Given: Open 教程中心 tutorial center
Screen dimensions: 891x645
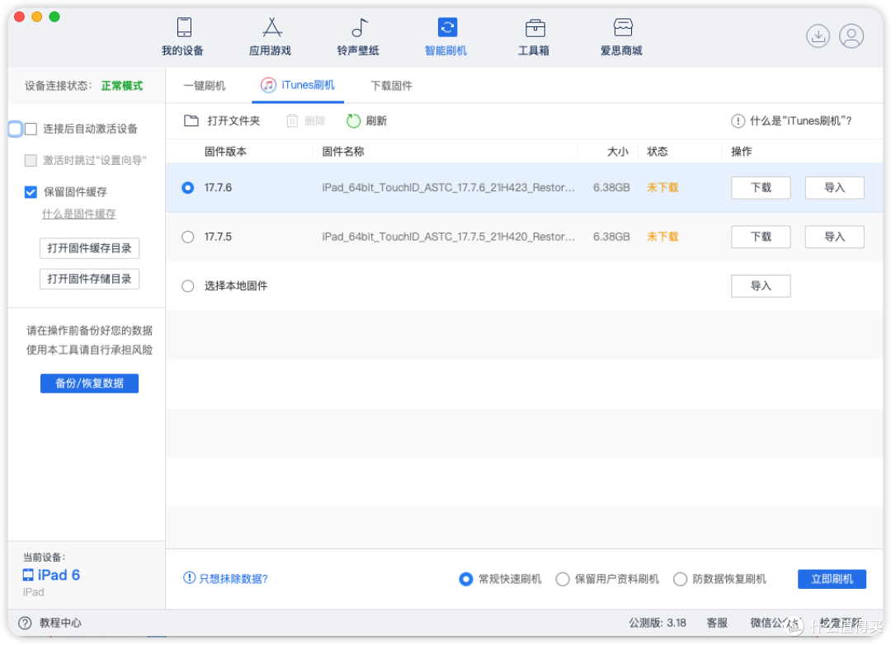Looking at the screenshot, I should (60, 624).
